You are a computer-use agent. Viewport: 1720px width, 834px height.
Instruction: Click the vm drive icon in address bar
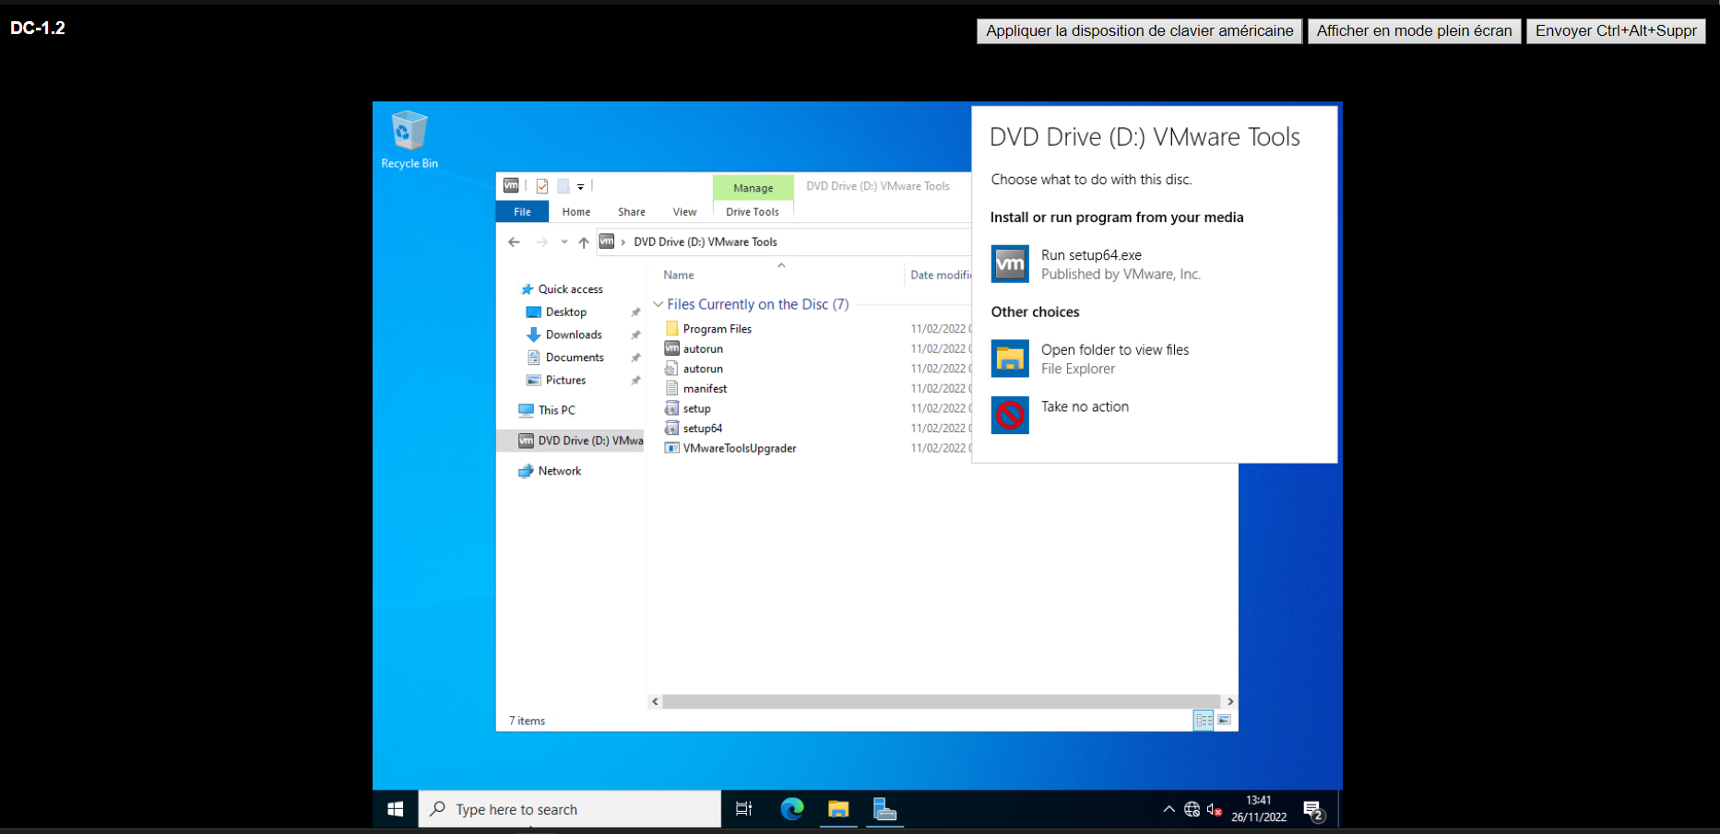point(607,241)
